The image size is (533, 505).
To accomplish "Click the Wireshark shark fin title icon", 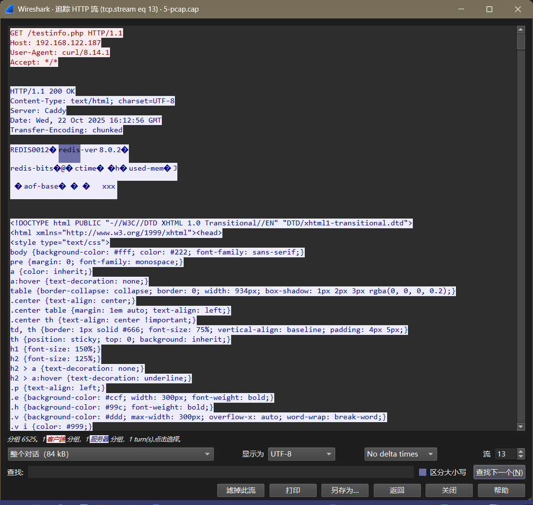I will click(x=10, y=9).
